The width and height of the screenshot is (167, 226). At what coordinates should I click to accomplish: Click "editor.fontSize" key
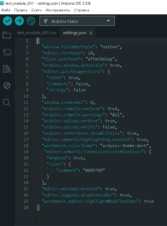tap(62, 53)
